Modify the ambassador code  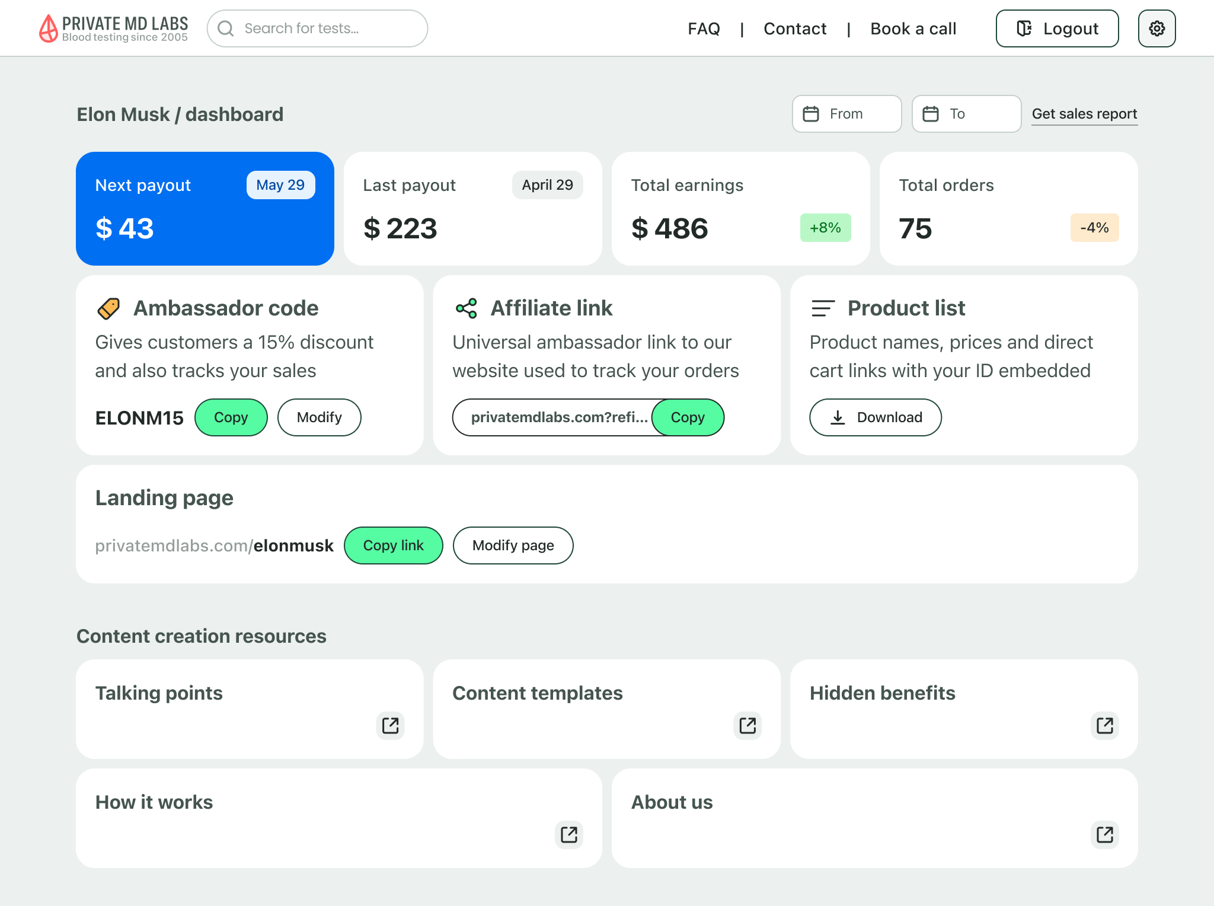(x=319, y=417)
